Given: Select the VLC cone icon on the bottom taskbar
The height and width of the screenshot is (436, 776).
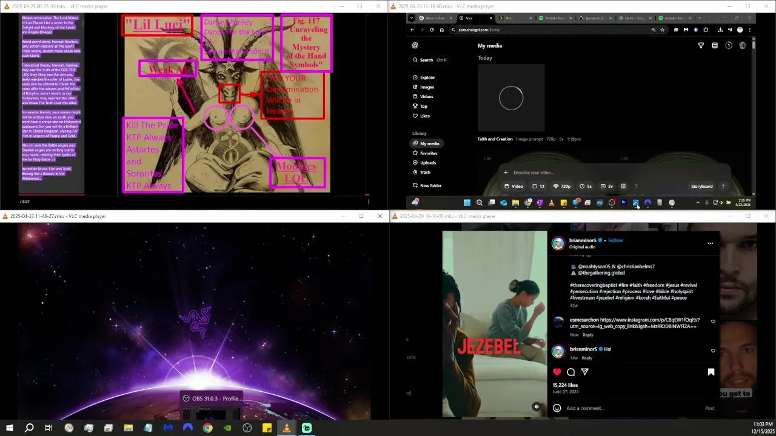Looking at the screenshot, I should coord(287,428).
